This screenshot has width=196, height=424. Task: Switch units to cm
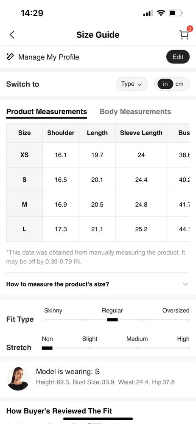pyautogui.click(x=179, y=84)
